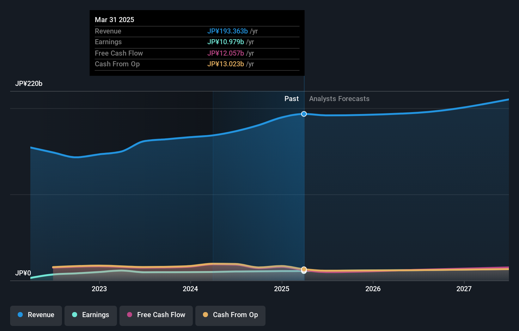Screen dimensions: 519x331
Task: Toggle the Free Cash Flow series visibility
Action: (x=156, y=316)
